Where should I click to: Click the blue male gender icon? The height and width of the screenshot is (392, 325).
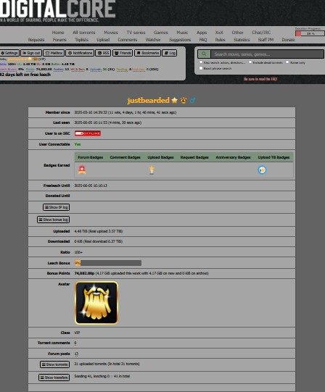[192, 100]
